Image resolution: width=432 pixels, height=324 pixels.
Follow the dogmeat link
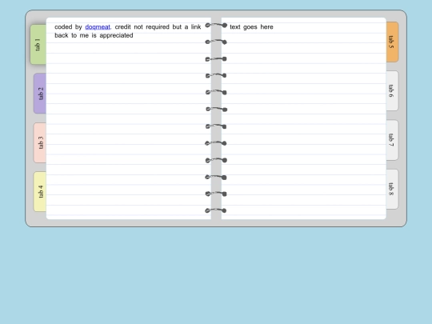[x=98, y=27]
